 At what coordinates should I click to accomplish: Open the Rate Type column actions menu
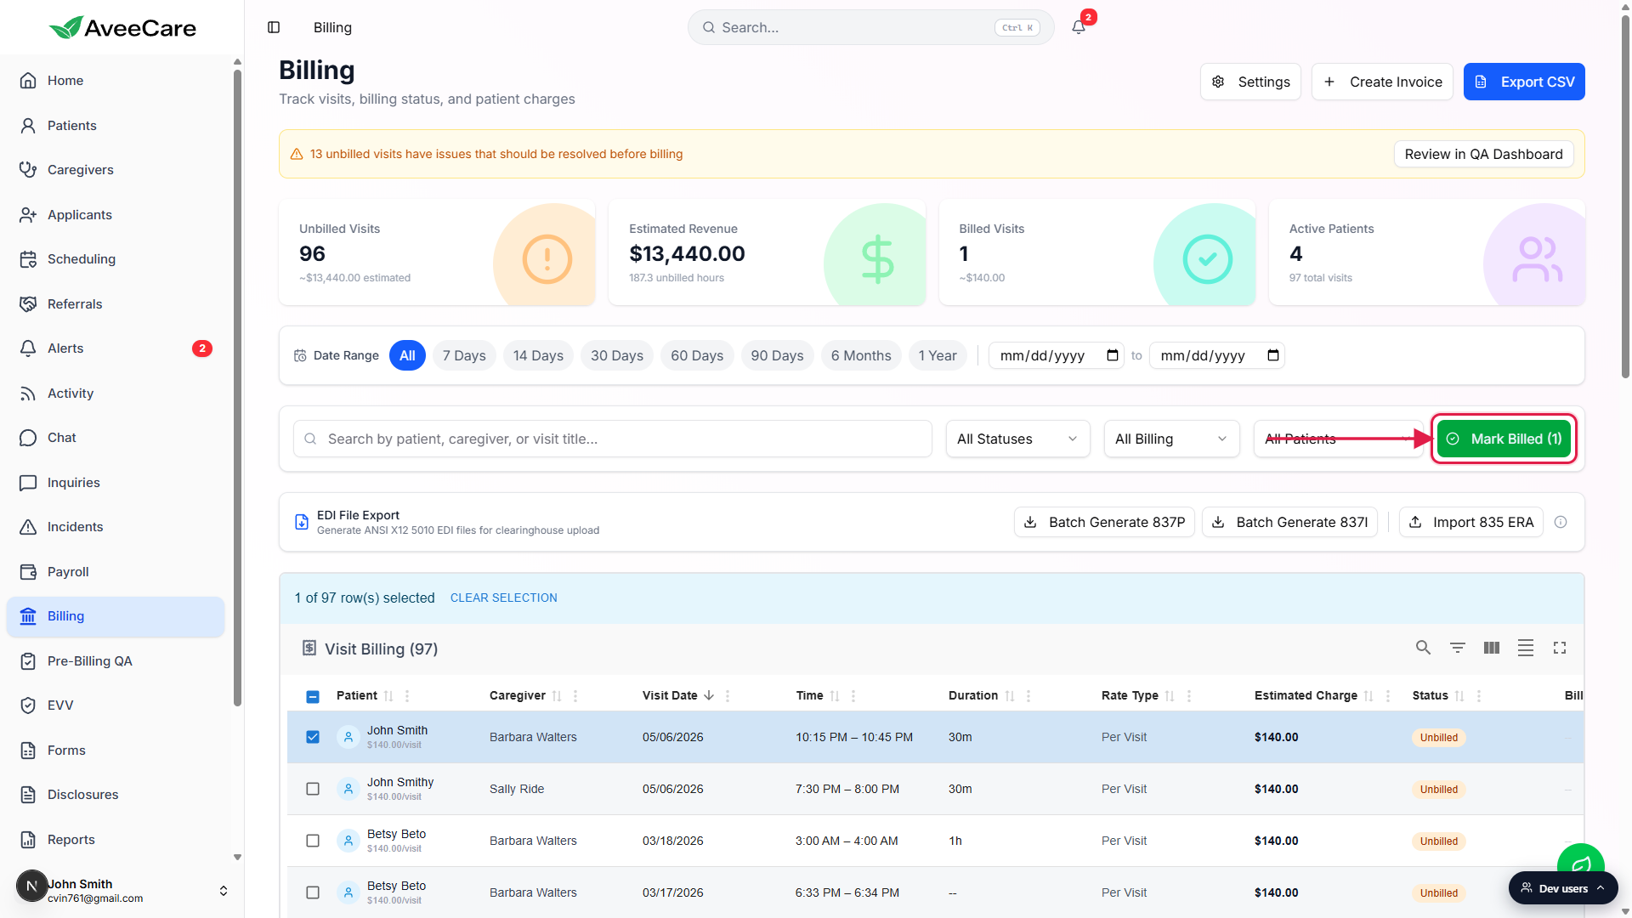[1189, 696]
